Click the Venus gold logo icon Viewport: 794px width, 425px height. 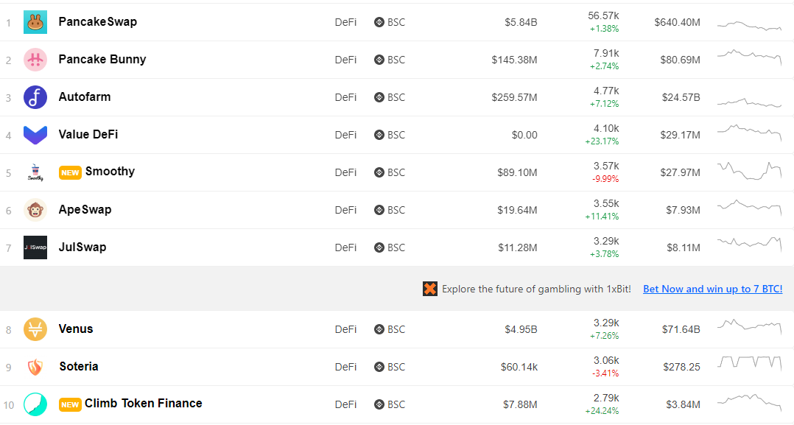[x=35, y=329]
